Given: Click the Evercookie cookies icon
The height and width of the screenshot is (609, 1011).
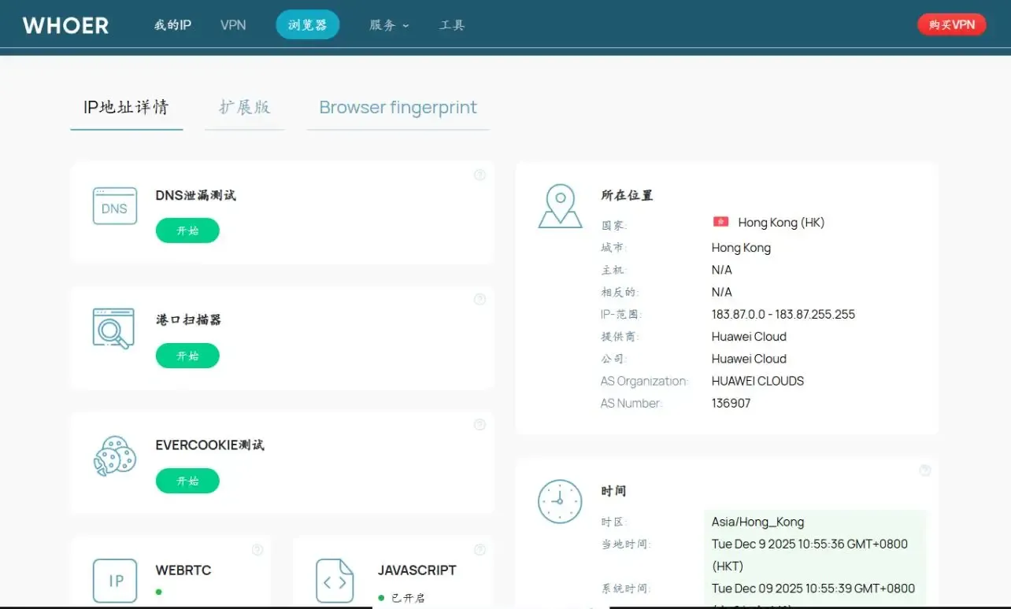Looking at the screenshot, I should 114,456.
